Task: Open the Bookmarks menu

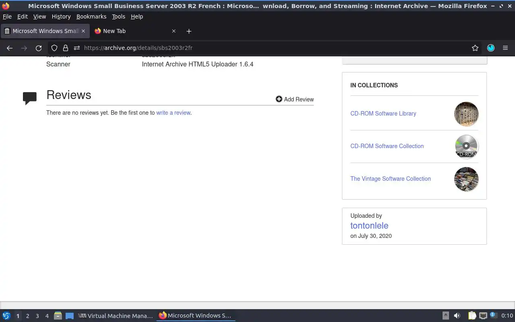Action: click(x=91, y=17)
